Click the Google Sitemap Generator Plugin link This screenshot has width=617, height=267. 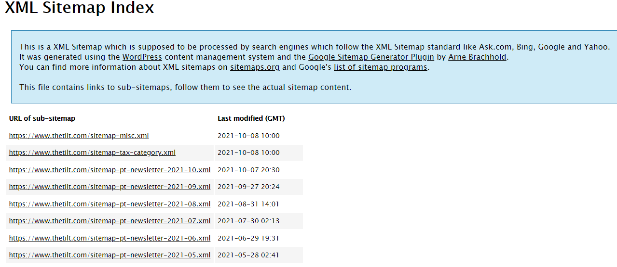click(371, 57)
